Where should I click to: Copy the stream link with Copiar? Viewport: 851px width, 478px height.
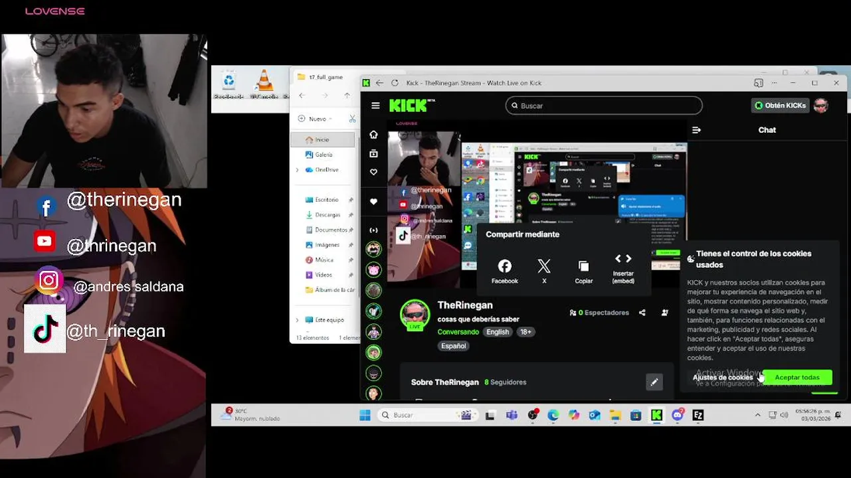point(583,272)
